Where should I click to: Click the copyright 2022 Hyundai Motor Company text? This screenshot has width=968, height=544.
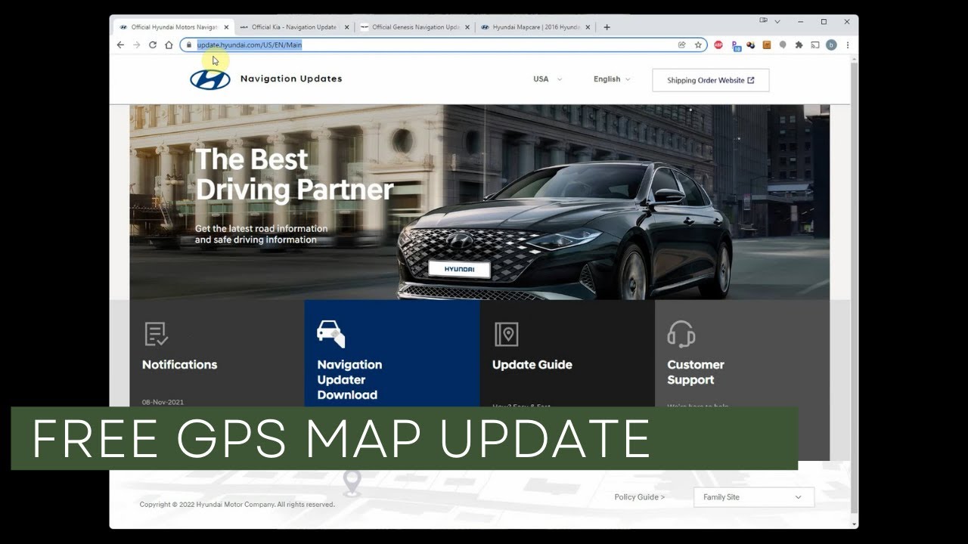coord(237,505)
